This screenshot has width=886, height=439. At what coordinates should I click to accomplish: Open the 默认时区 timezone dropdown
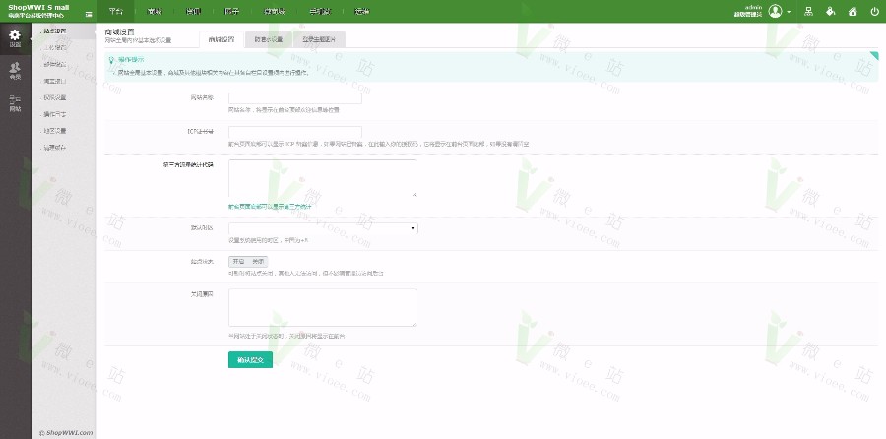click(x=323, y=228)
